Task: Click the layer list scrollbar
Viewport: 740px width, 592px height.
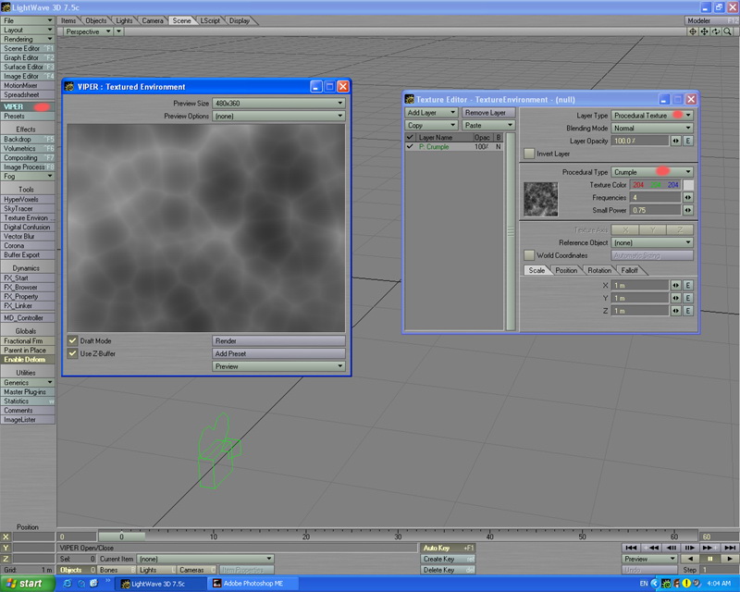Action: click(511, 231)
